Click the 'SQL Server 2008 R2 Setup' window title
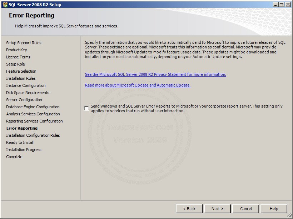 [x=35, y=5]
